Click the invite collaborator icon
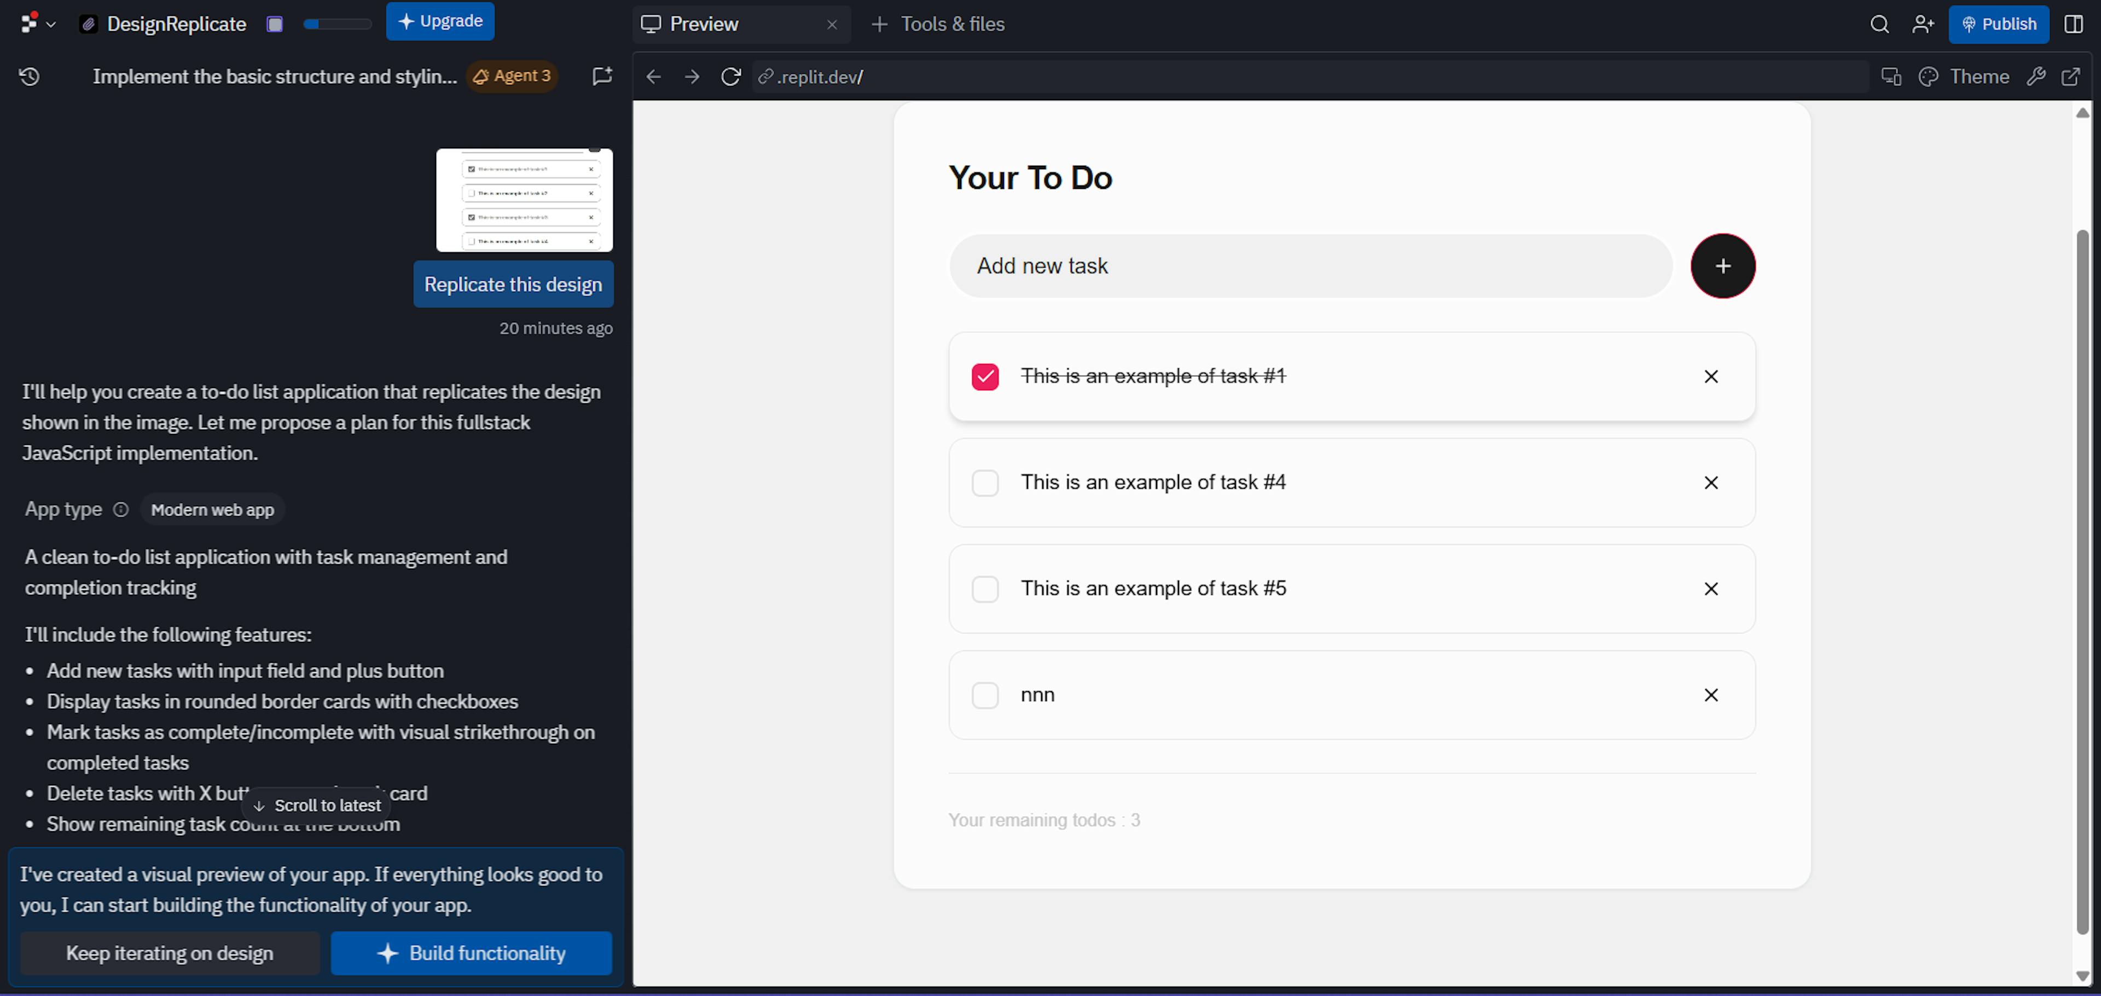 coord(1923,24)
